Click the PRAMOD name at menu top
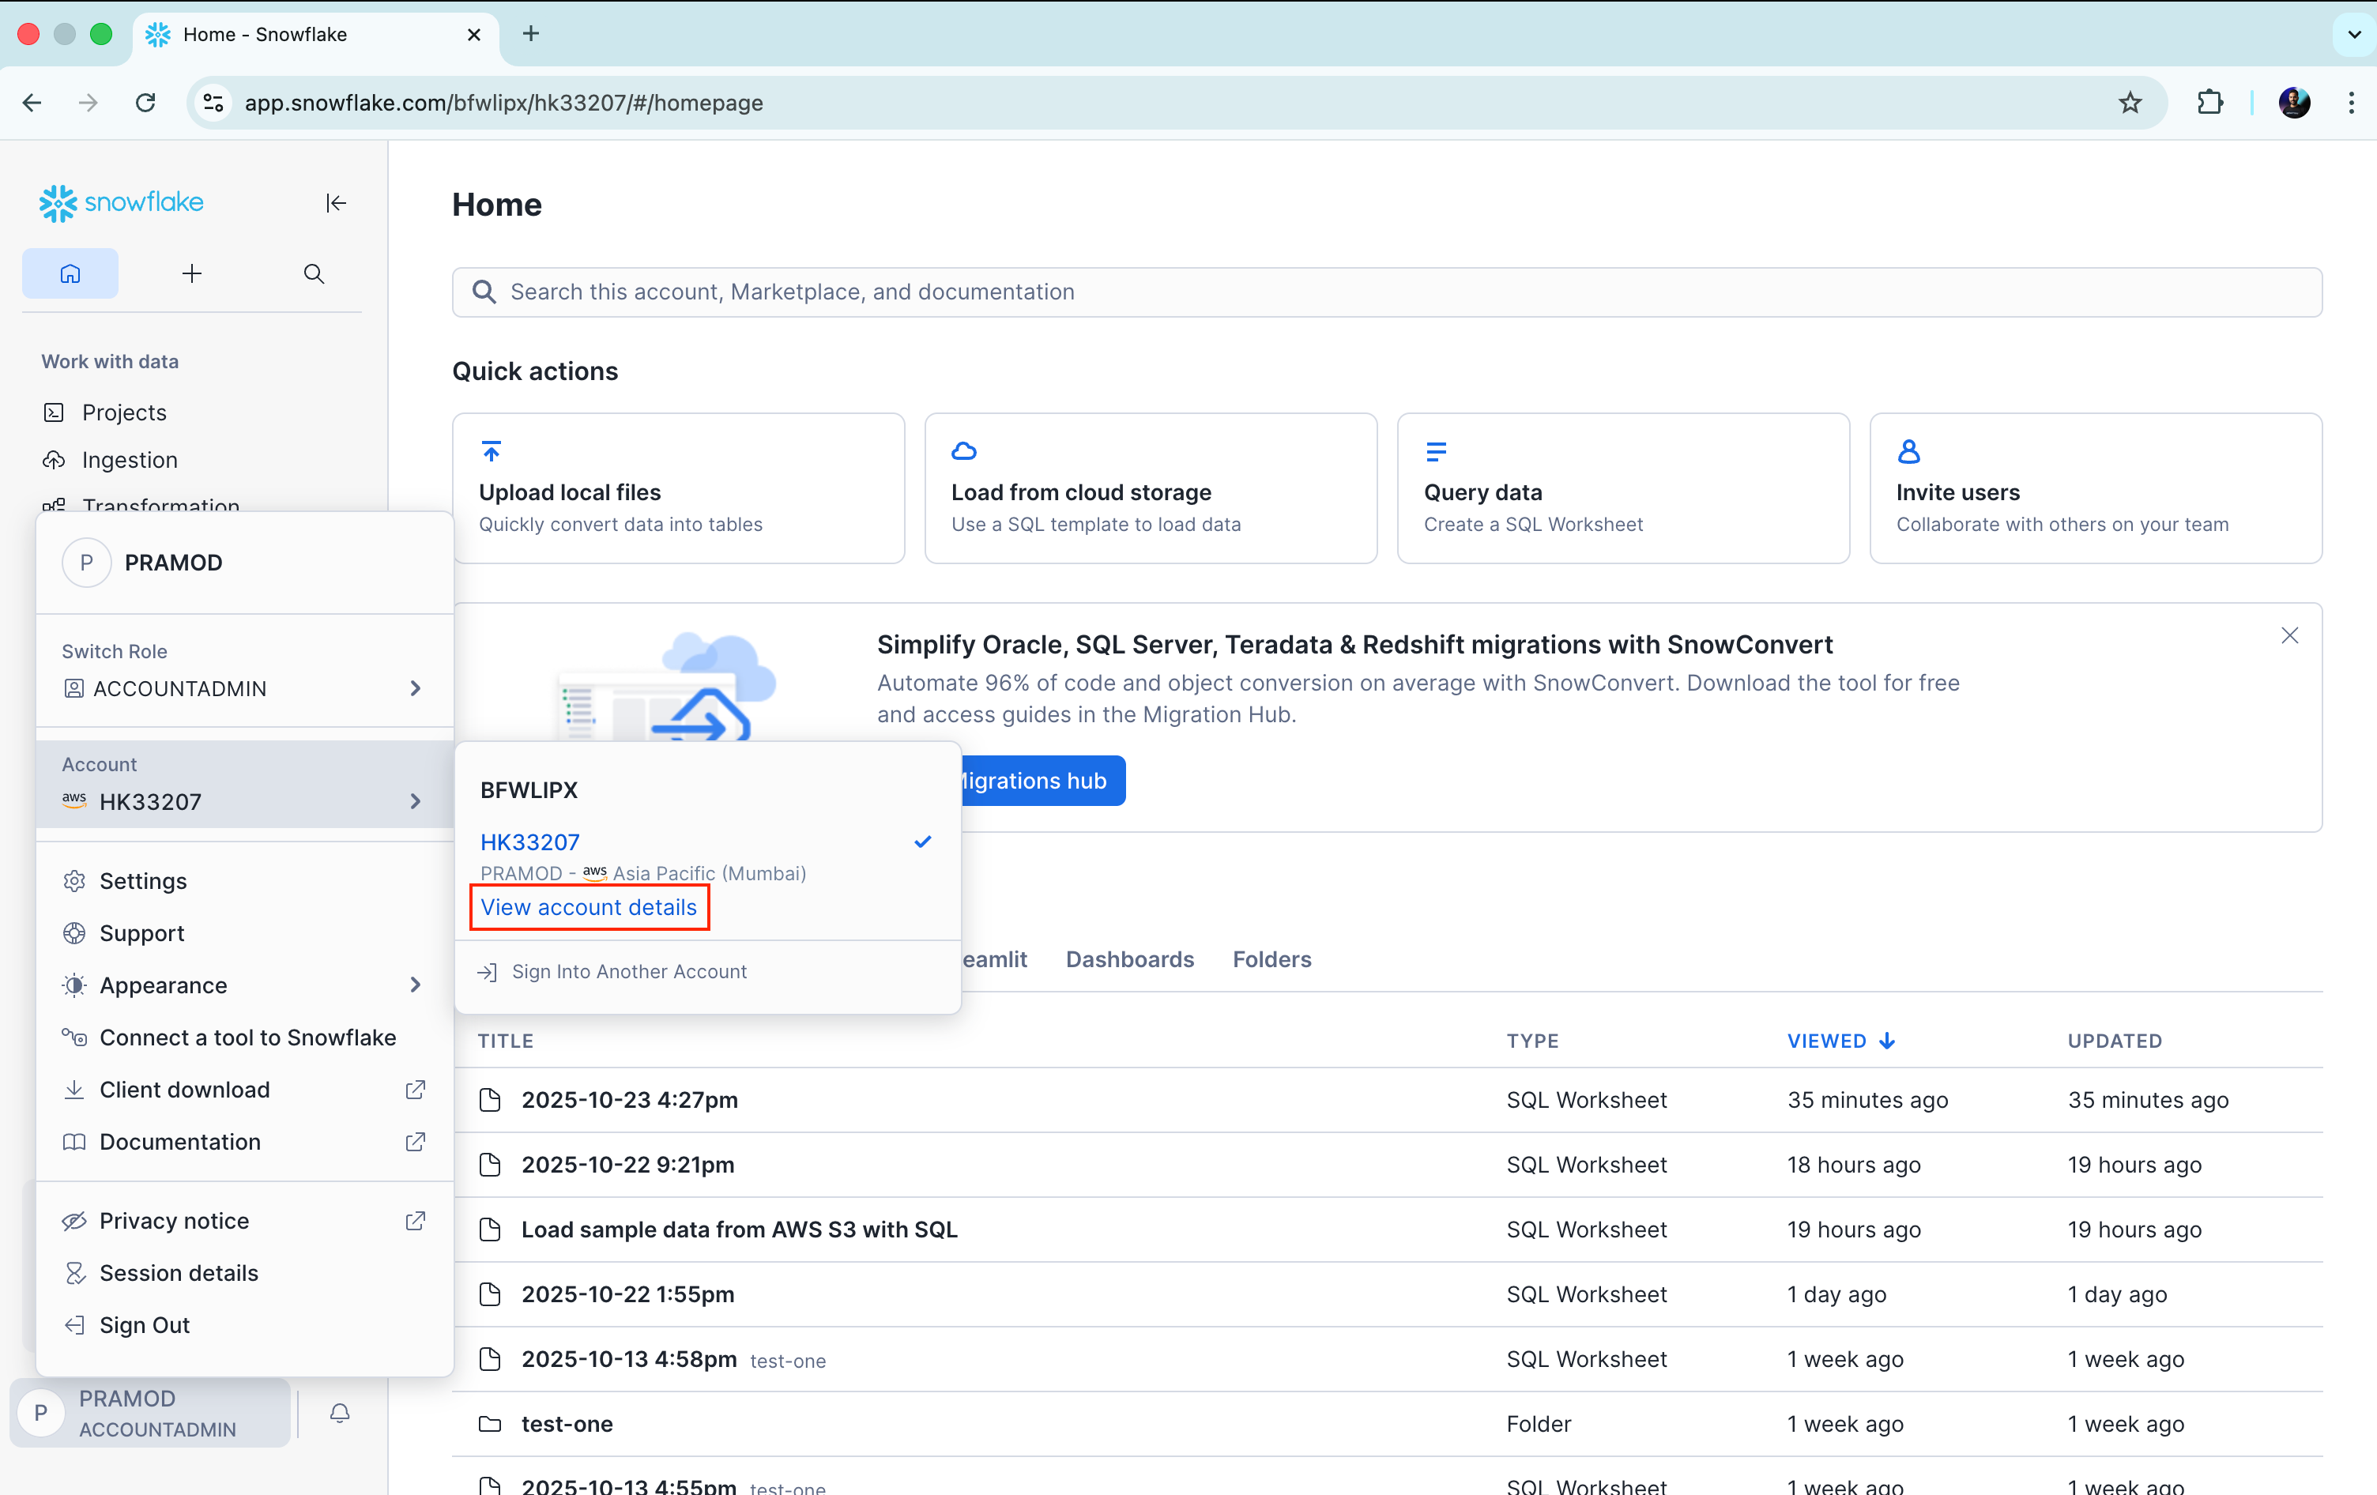This screenshot has height=1495, width=2377. pyautogui.click(x=173, y=563)
